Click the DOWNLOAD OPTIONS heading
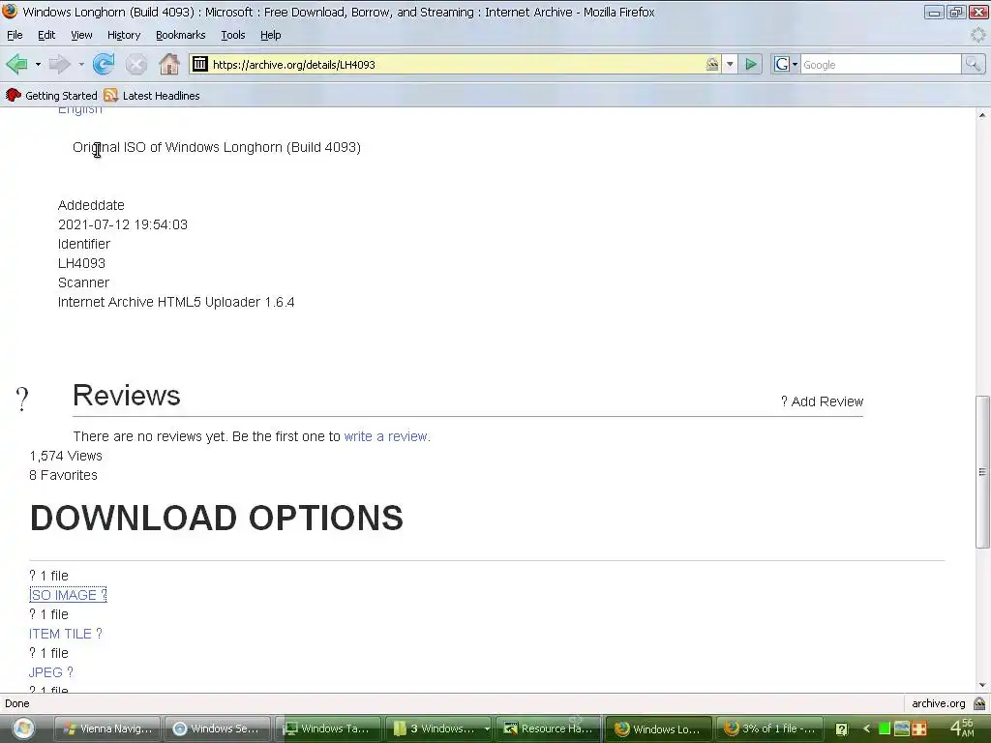The width and height of the screenshot is (991, 743). tap(216, 519)
